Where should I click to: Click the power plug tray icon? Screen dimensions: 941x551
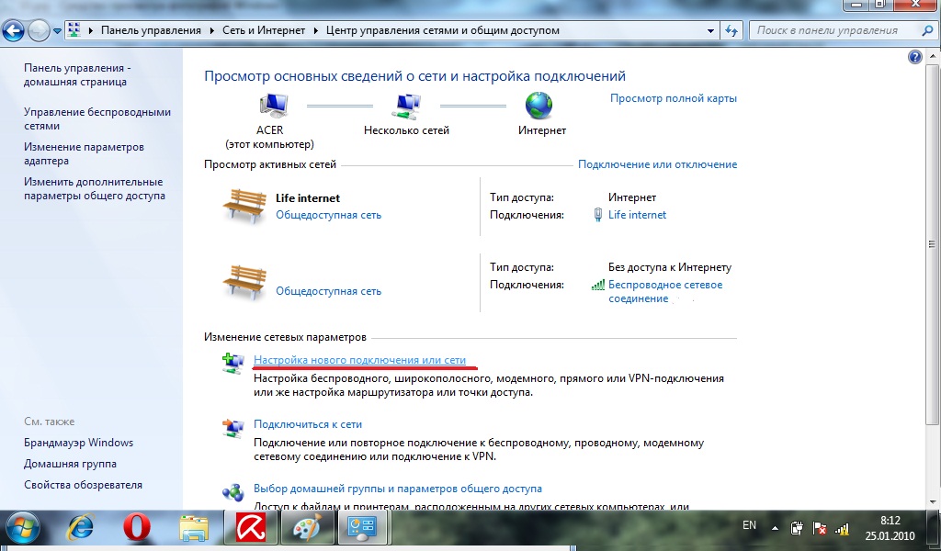tap(797, 528)
